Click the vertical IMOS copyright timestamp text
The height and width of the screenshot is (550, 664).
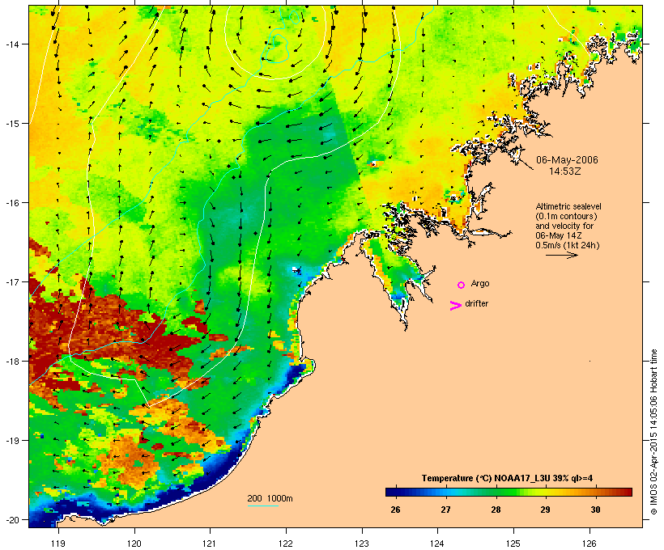(x=653, y=432)
